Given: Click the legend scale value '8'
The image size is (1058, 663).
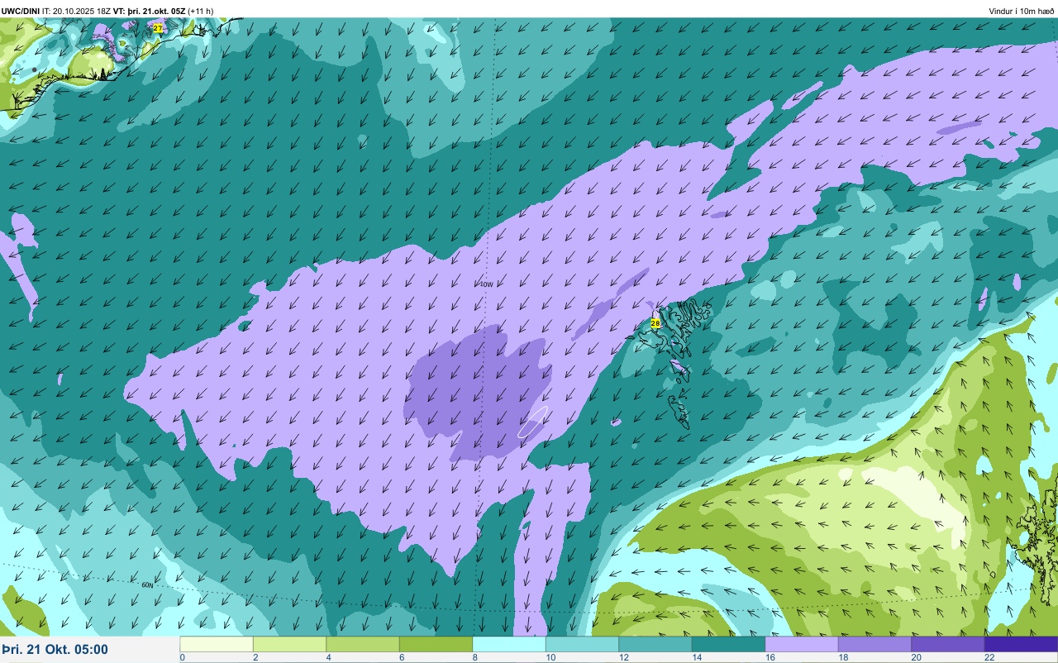Looking at the screenshot, I should 474,657.
